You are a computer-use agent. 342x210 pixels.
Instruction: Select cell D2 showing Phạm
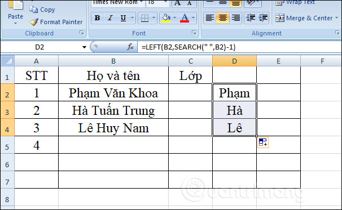(x=234, y=92)
